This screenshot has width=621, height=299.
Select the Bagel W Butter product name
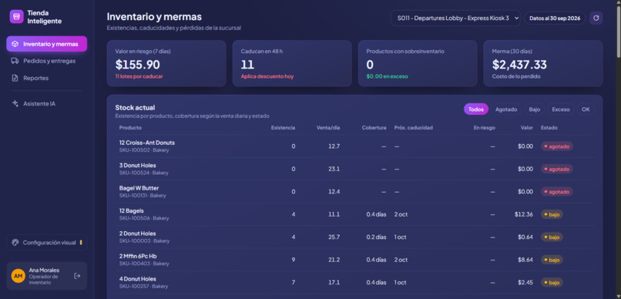pyautogui.click(x=139, y=188)
